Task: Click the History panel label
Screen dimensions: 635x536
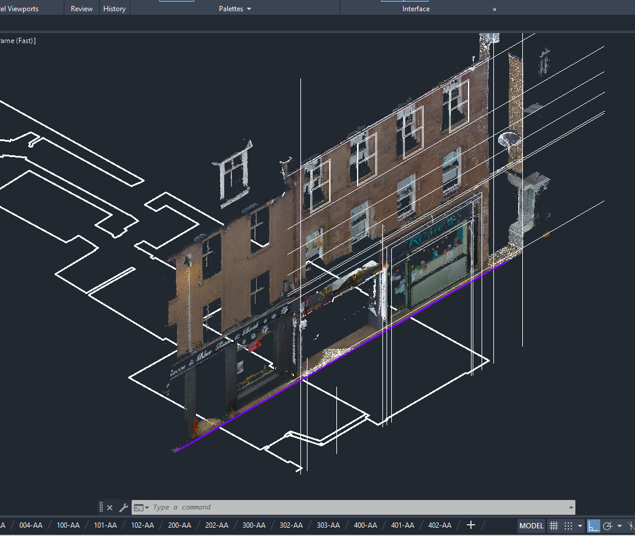Action: pos(114,9)
